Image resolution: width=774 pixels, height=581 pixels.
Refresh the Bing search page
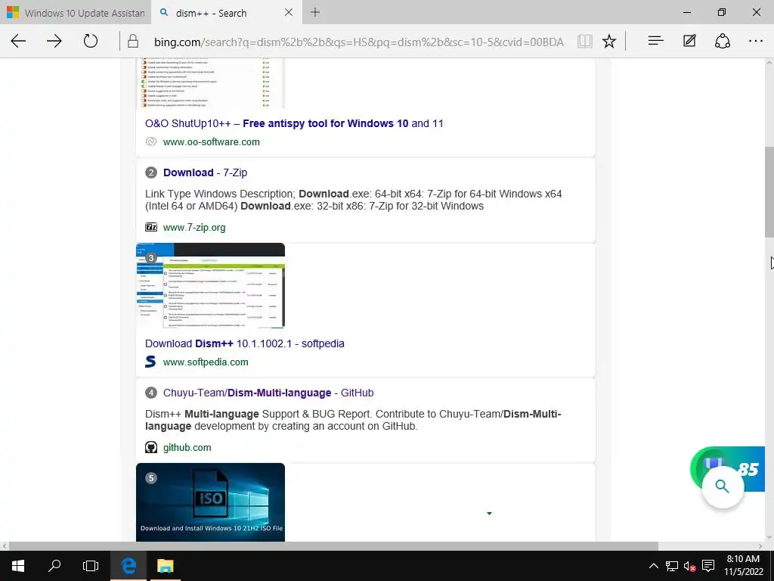(x=91, y=41)
